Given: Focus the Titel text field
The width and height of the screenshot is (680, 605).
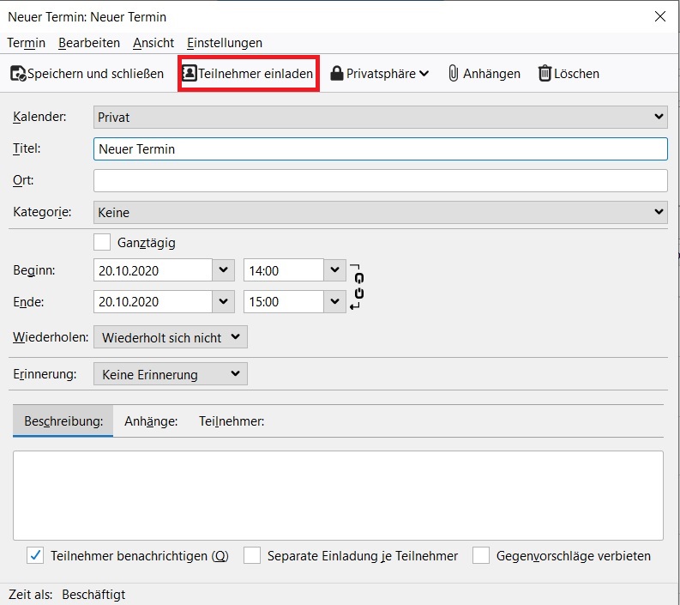Looking at the screenshot, I should [381, 148].
